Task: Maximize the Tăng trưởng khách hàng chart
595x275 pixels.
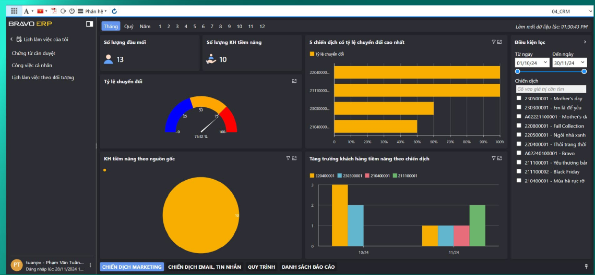Action: pos(499,158)
